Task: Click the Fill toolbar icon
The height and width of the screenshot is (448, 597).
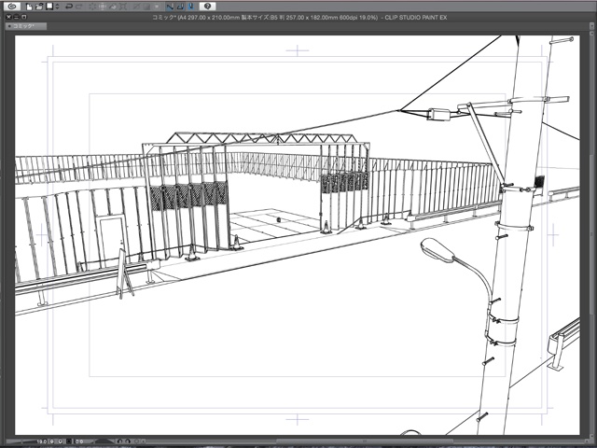Action: (113, 7)
